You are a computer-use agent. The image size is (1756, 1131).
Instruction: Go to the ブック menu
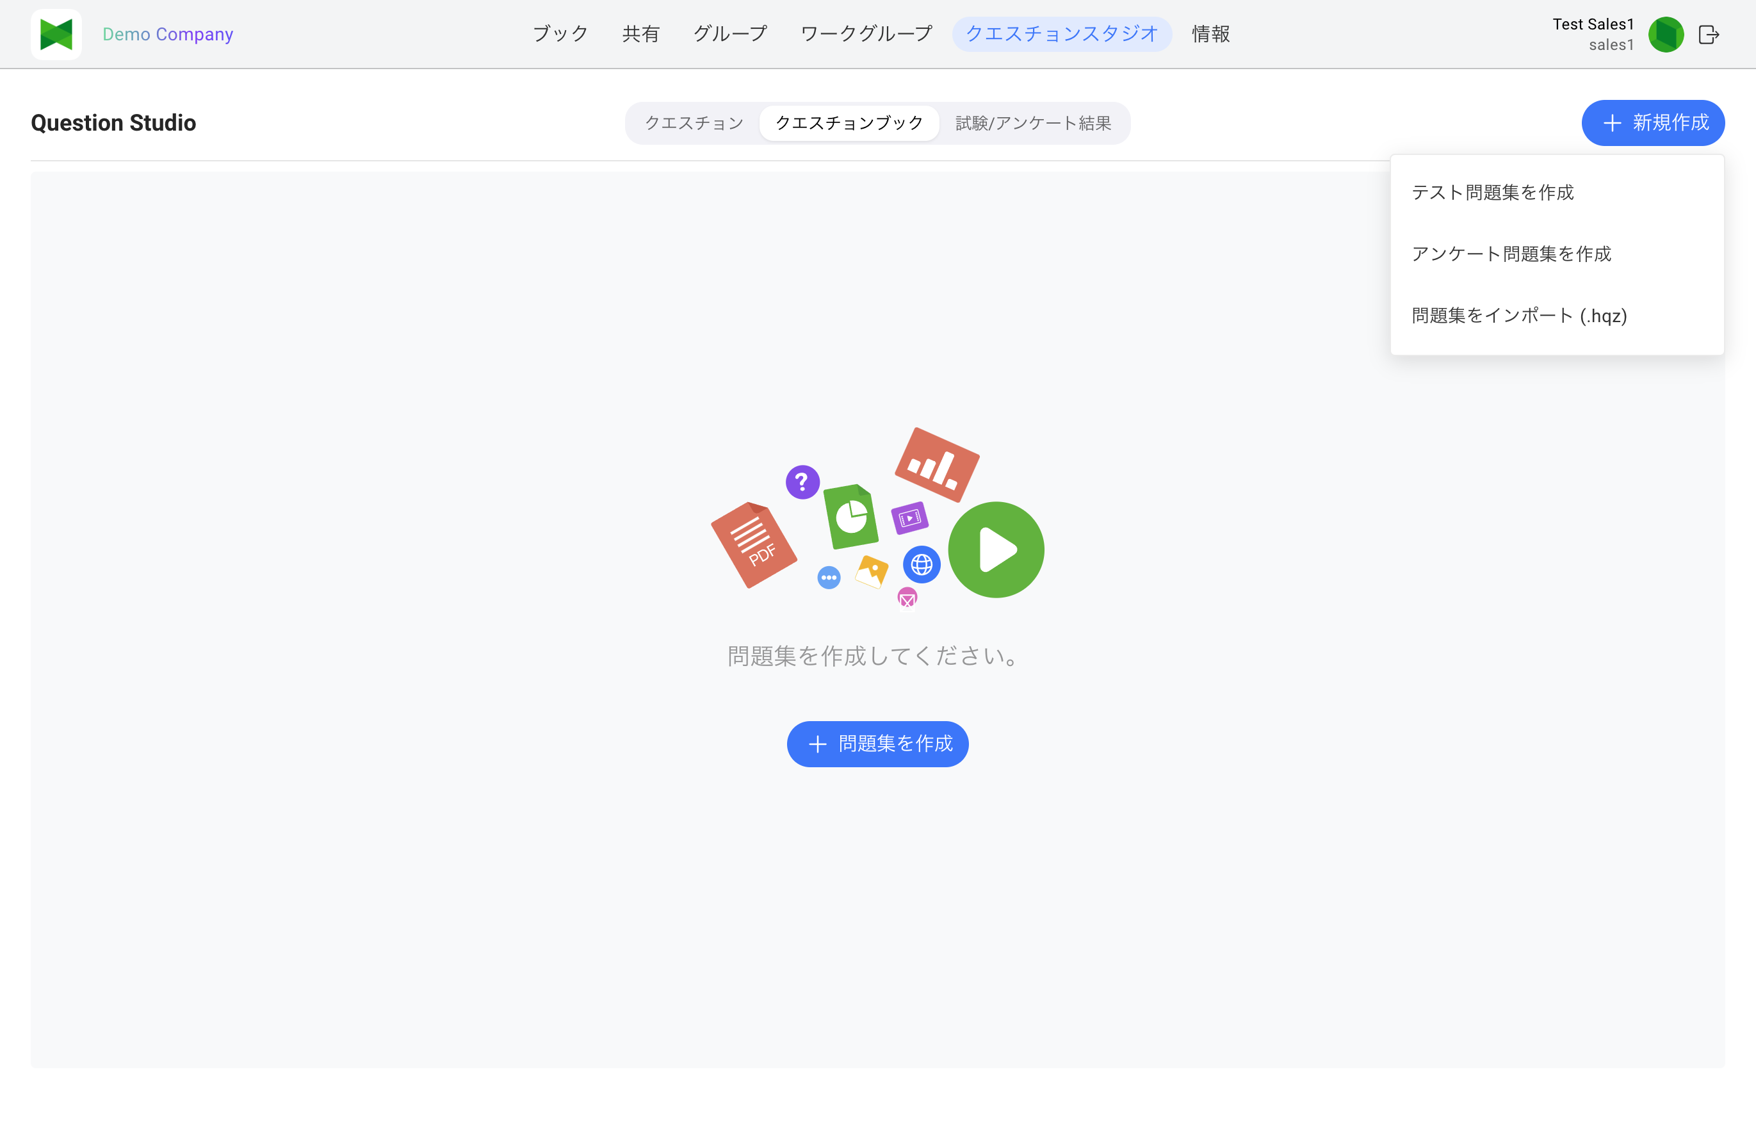tap(560, 35)
